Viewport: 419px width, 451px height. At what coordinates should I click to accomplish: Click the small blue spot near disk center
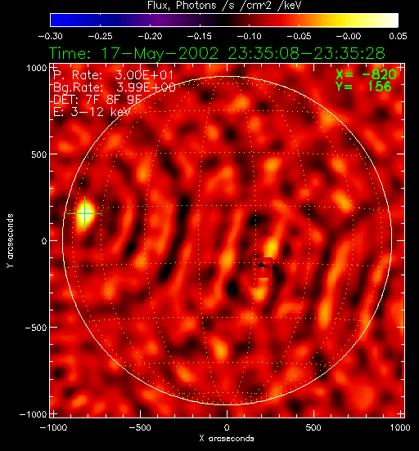[263, 266]
